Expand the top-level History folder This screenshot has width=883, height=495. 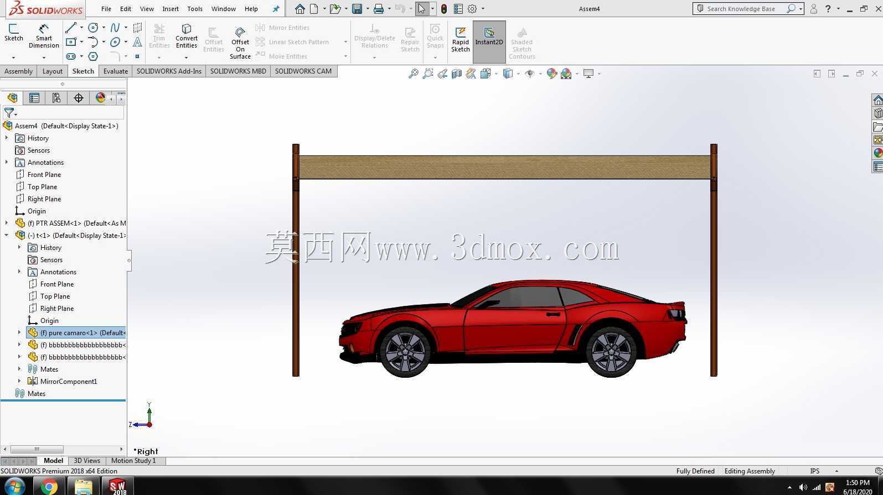(x=7, y=138)
